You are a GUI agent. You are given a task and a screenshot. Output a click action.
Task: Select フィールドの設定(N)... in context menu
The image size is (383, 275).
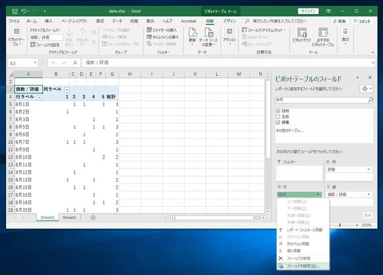[302, 265]
